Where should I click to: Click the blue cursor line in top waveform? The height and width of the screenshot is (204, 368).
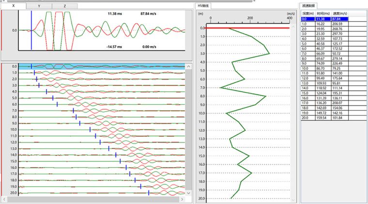pos(31,29)
